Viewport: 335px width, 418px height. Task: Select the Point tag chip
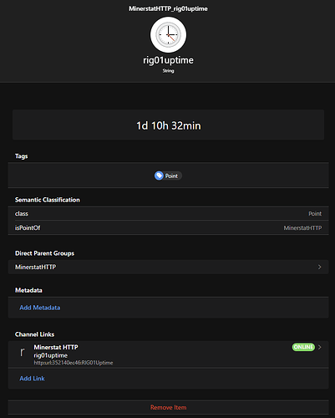click(x=168, y=176)
